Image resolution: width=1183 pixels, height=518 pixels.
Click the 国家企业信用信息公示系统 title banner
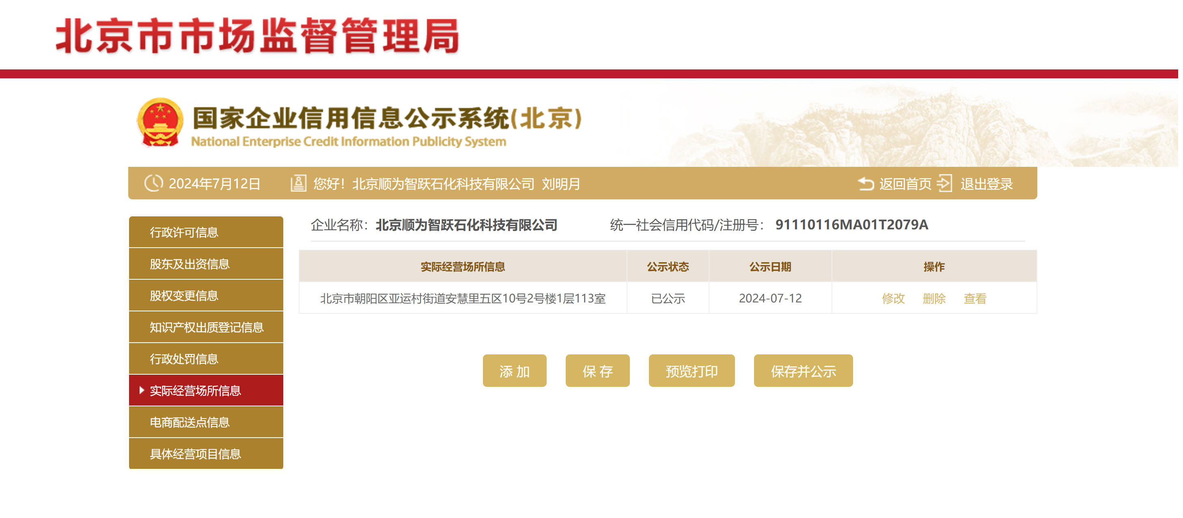(387, 119)
